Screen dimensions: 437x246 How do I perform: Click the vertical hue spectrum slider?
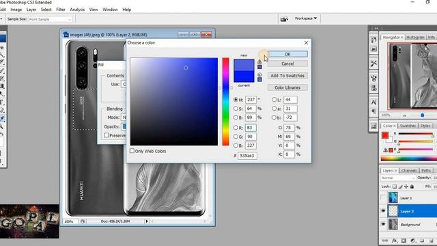(225, 102)
